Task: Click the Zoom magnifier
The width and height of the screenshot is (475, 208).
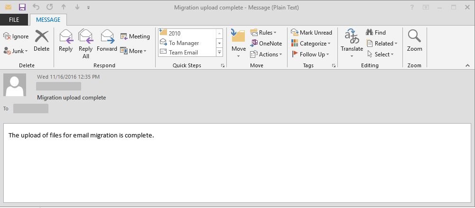Action: click(x=414, y=36)
